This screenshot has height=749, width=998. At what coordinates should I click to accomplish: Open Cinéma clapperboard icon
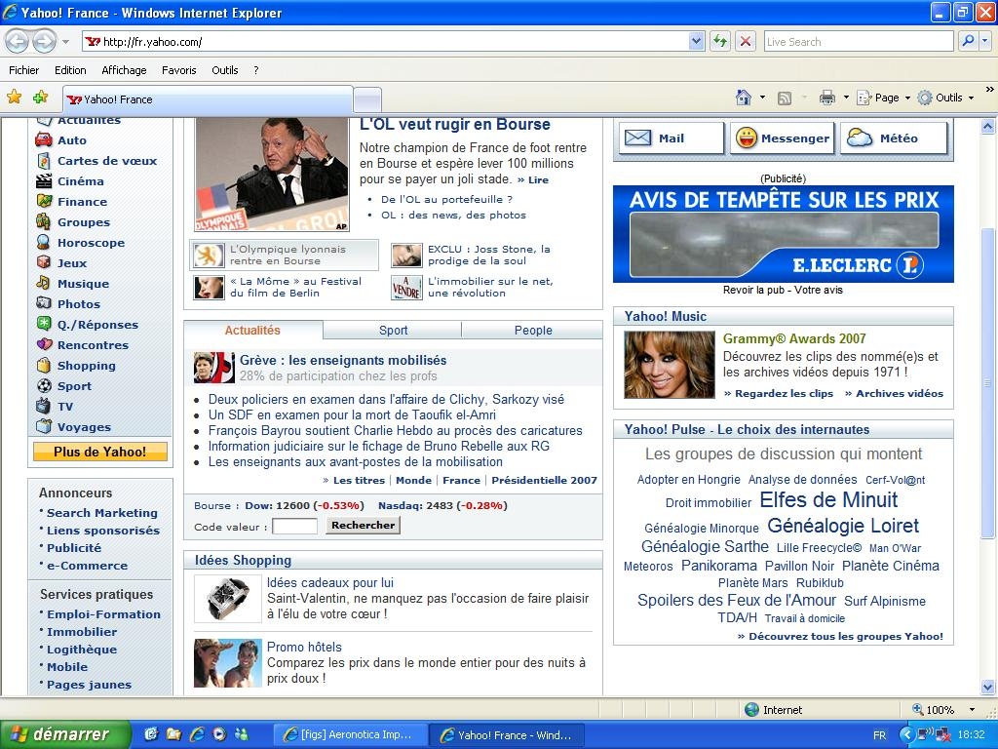tap(43, 180)
